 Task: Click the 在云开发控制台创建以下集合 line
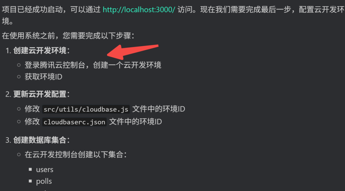pyautogui.click(x=75, y=155)
